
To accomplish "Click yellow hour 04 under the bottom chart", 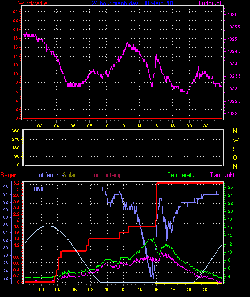I will (57, 290).
